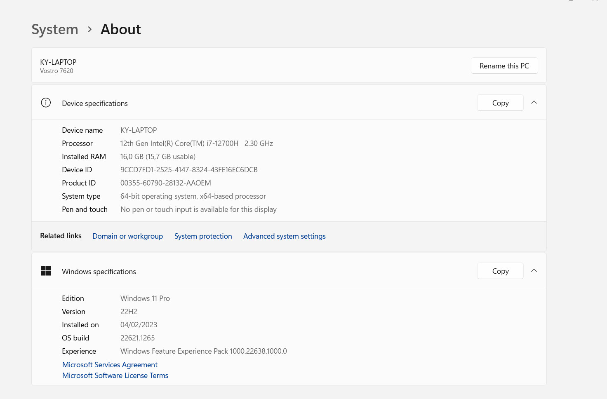Click the Vostro 7620 model label

(x=56, y=71)
